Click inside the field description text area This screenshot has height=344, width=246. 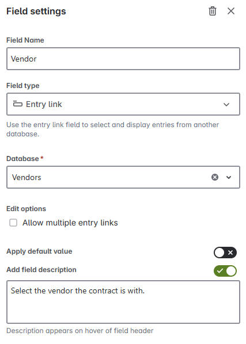click(x=123, y=302)
